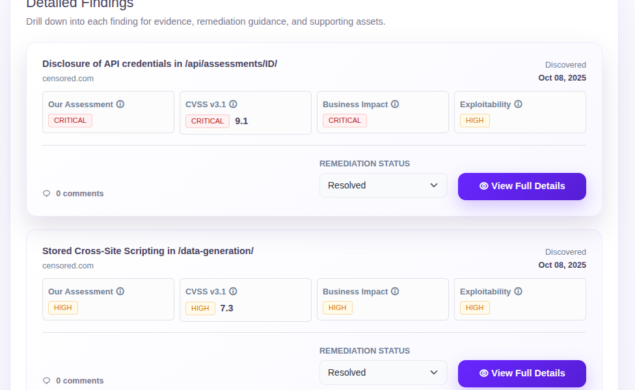This screenshot has height=390, width=635.
Task: View Full Details of Stored Cross-Site Scripting
Action: tap(522, 373)
